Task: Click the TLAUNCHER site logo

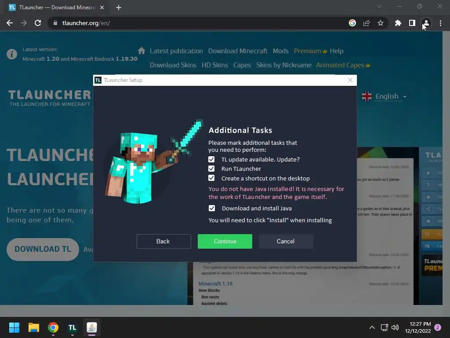Action: pos(50,98)
